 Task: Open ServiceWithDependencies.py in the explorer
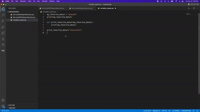pyautogui.click(x=24, y=17)
